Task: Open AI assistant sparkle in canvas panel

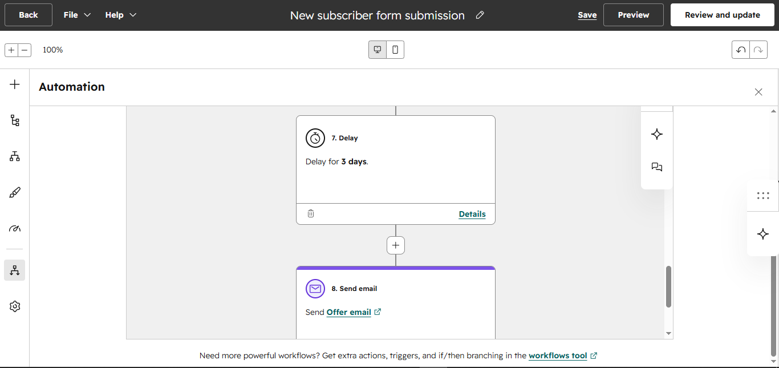Action: point(657,134)
